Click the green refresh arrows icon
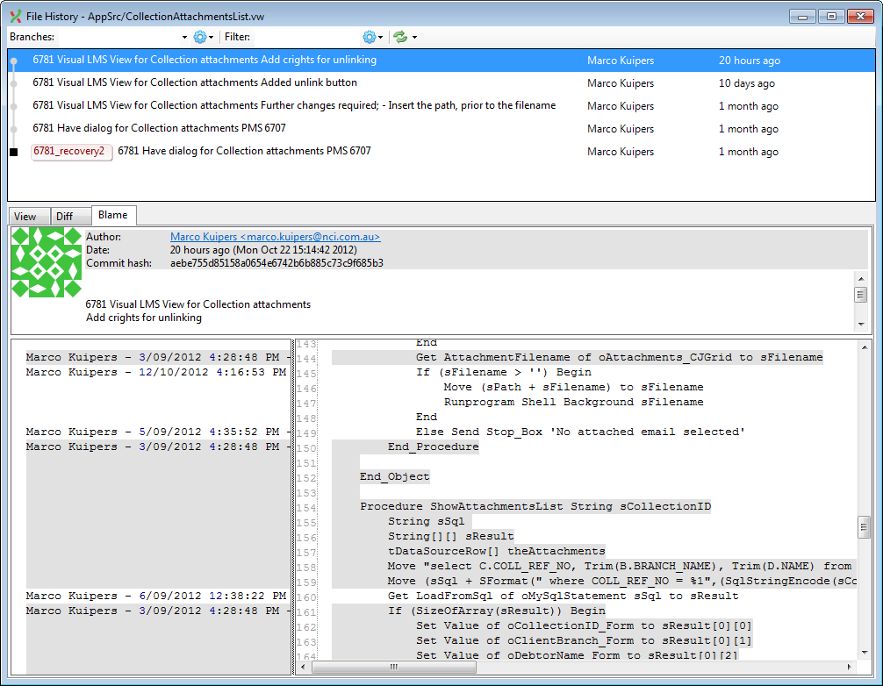 (x=400, y=37)
